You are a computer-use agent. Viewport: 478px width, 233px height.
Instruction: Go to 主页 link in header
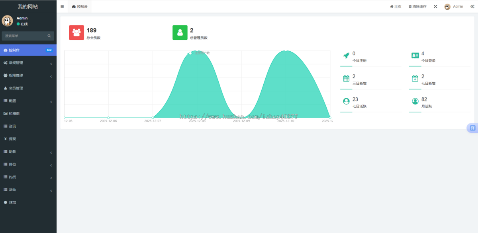396,7
